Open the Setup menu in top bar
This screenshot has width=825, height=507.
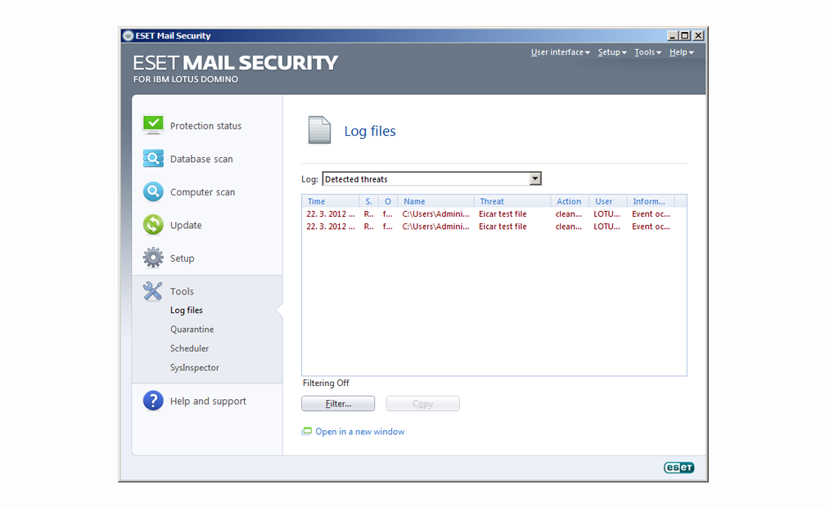pos(612,52)
